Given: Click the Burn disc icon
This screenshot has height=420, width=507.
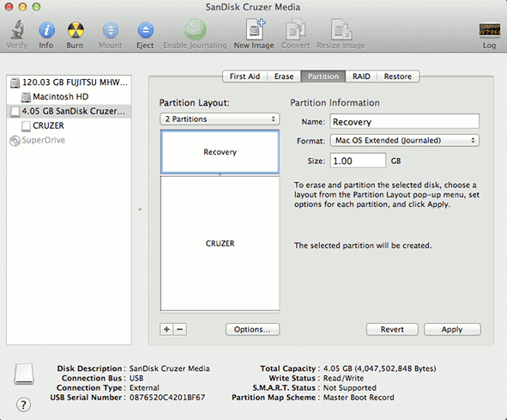Looking at the screenshot, I should coord(75,30).
